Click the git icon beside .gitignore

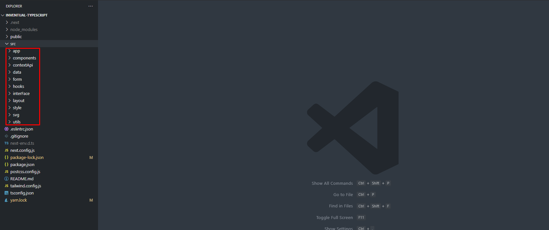tap(6, 136)
